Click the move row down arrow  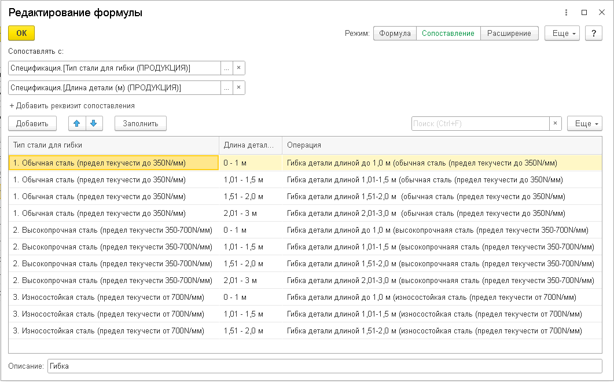94,123
